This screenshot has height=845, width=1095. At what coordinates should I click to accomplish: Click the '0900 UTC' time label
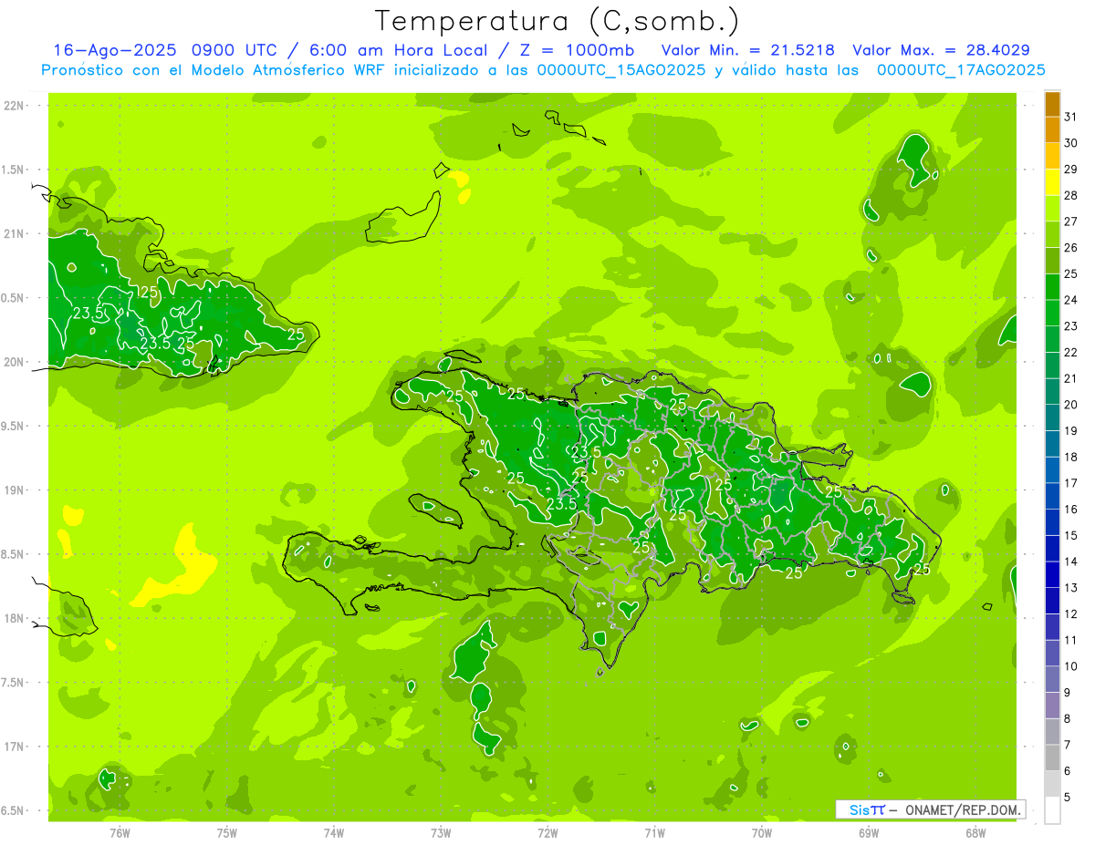(234, 51)
